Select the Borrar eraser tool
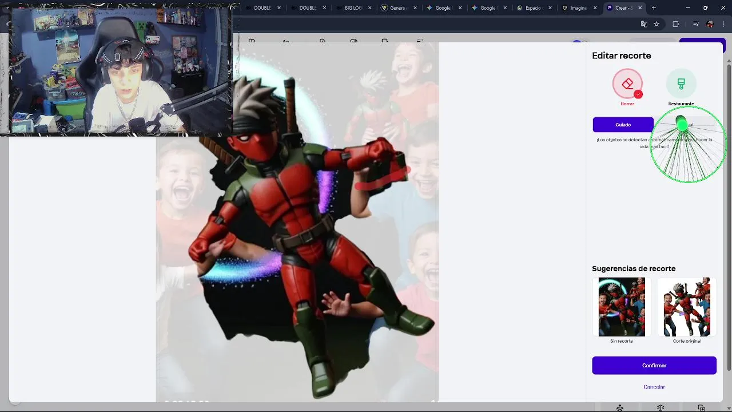This screenshot has height=412, width=732. tap(627, 84)
